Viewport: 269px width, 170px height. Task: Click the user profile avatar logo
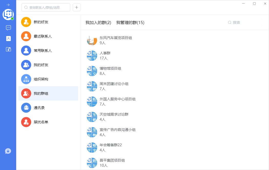point(8,15)
